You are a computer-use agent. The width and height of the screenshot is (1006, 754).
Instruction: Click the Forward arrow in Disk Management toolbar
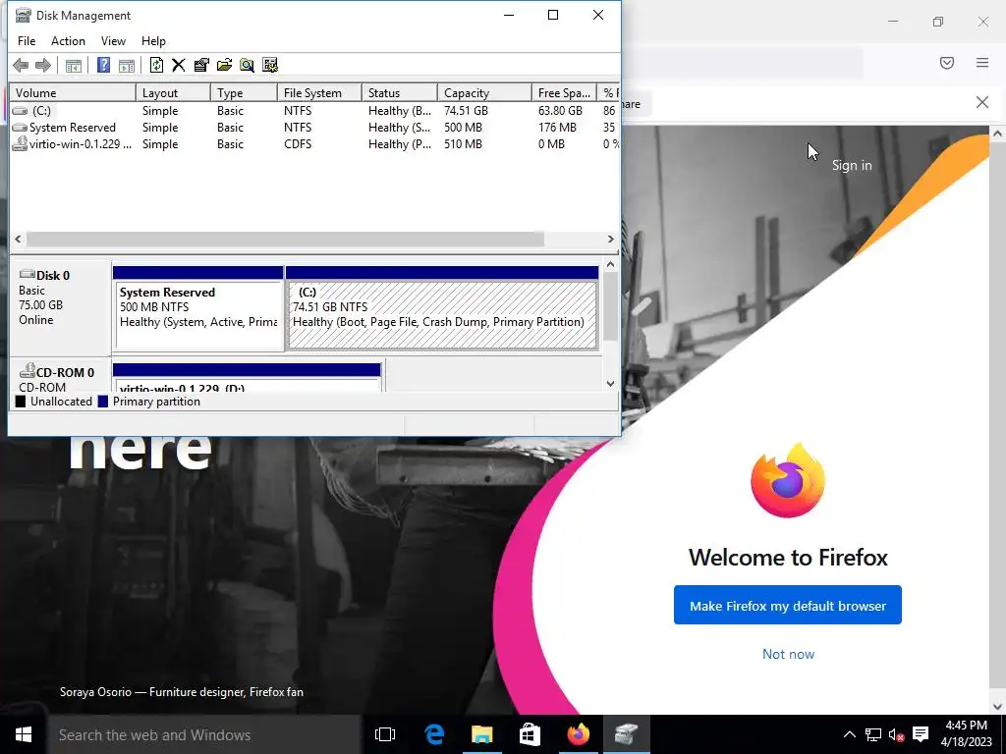(x=43, y=65)
